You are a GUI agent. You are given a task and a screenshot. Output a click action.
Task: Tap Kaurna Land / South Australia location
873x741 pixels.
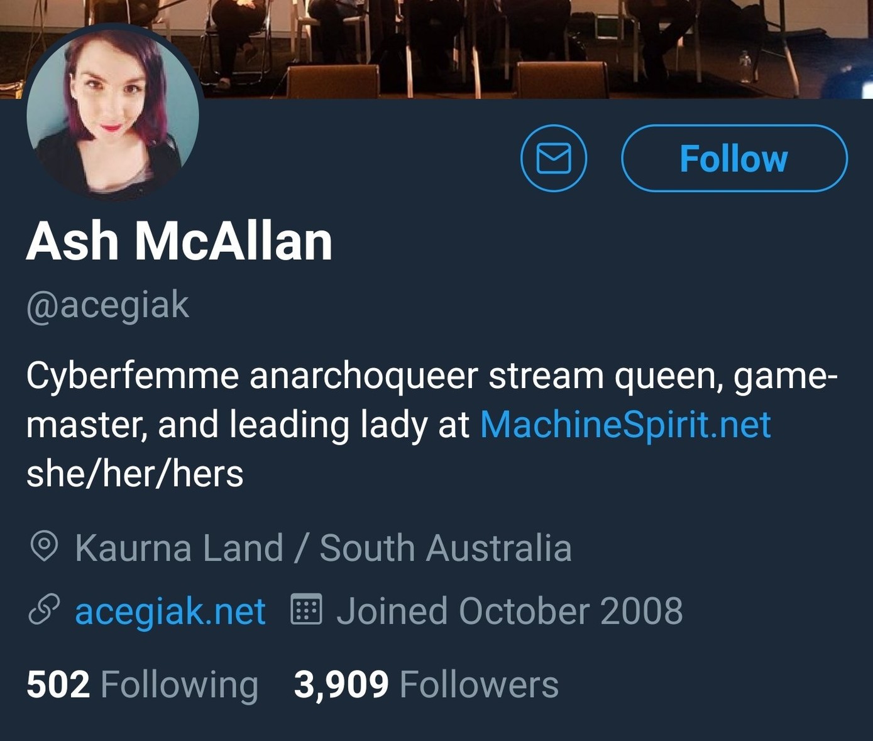point(324,548)
